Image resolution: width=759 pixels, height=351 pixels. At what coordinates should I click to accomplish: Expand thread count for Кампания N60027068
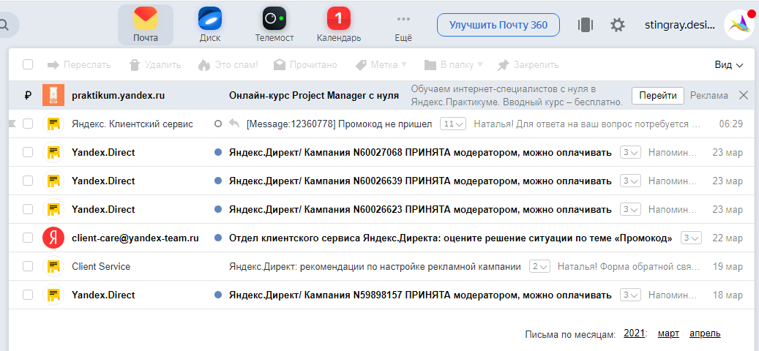(631, 152)
